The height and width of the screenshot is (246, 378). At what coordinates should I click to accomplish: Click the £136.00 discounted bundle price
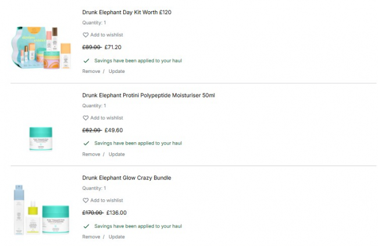pyautogui.click(x=116, y=213)
